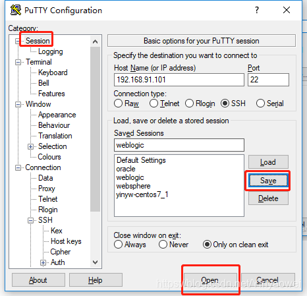Click the Host Name input field
Viewport: 307px width, 296px height.
[179, 80]
